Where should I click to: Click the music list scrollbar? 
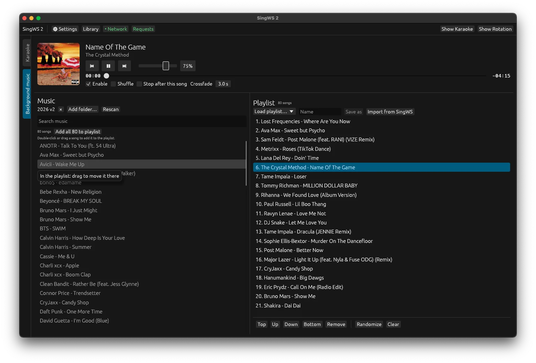[246, 163]
